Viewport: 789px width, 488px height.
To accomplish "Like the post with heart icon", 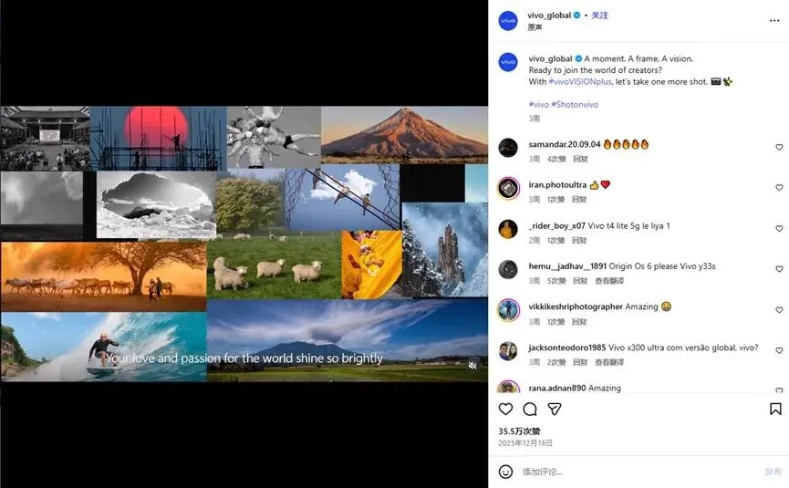I will 505,409.
